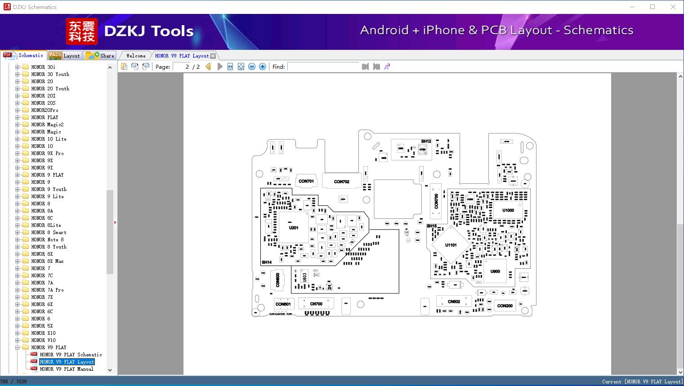Expand the HONOR 9 PLAY folder
Screen dimensions: 684x386
pyautogui.click(x=18, y=175)
